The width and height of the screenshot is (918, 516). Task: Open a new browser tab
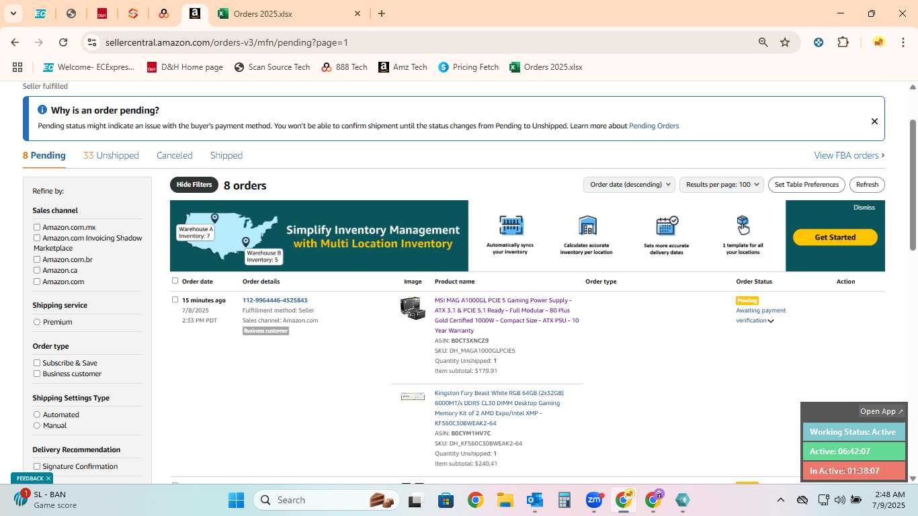tap(382, 13)
